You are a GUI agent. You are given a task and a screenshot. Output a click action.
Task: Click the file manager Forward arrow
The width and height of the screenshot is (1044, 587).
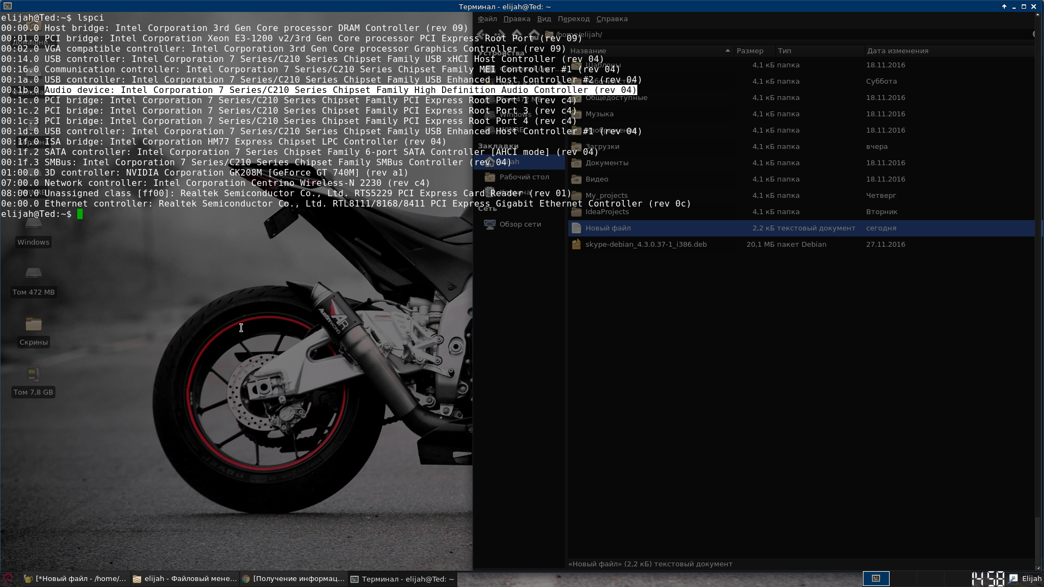[500, 34]
